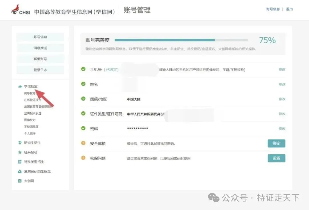Click green check icon beside 证件类型/证件号码

coord(83,113)
